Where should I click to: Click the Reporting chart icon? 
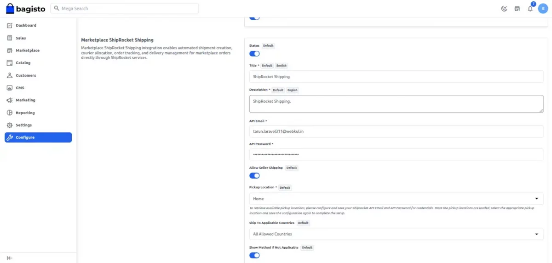point(10,112)
